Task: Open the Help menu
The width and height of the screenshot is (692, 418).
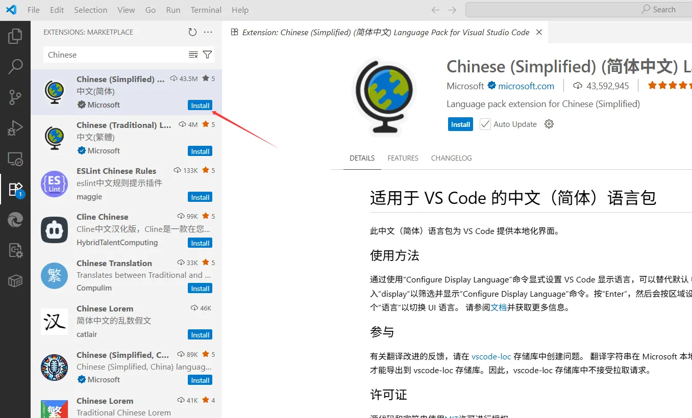Action: click(x=240, y=10)
